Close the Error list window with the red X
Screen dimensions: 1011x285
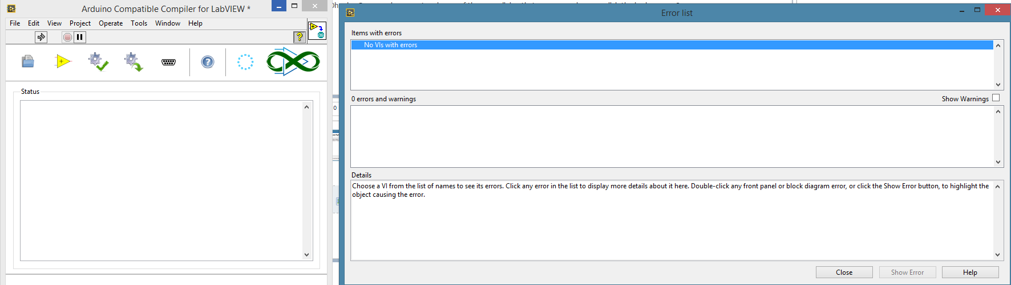click(998, 10)
